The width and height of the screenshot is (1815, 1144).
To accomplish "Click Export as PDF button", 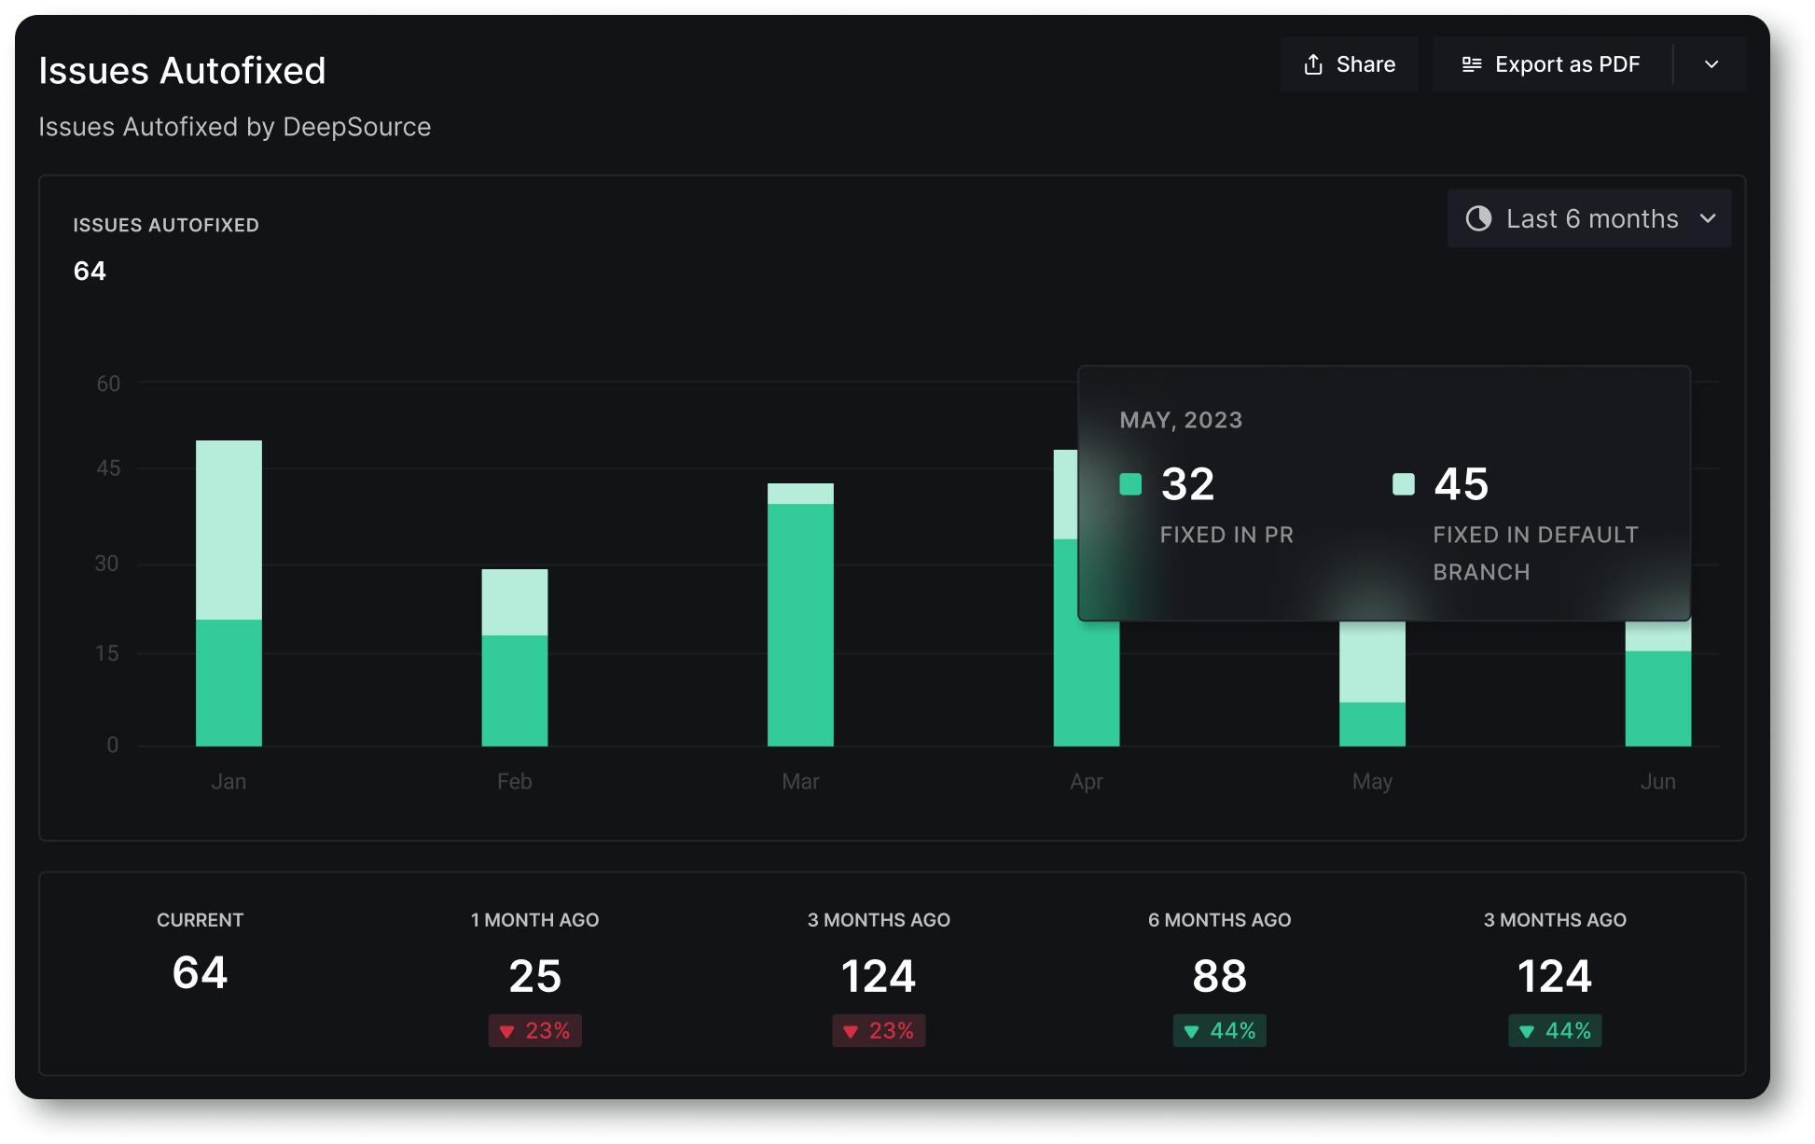I will pos(1552,64).
